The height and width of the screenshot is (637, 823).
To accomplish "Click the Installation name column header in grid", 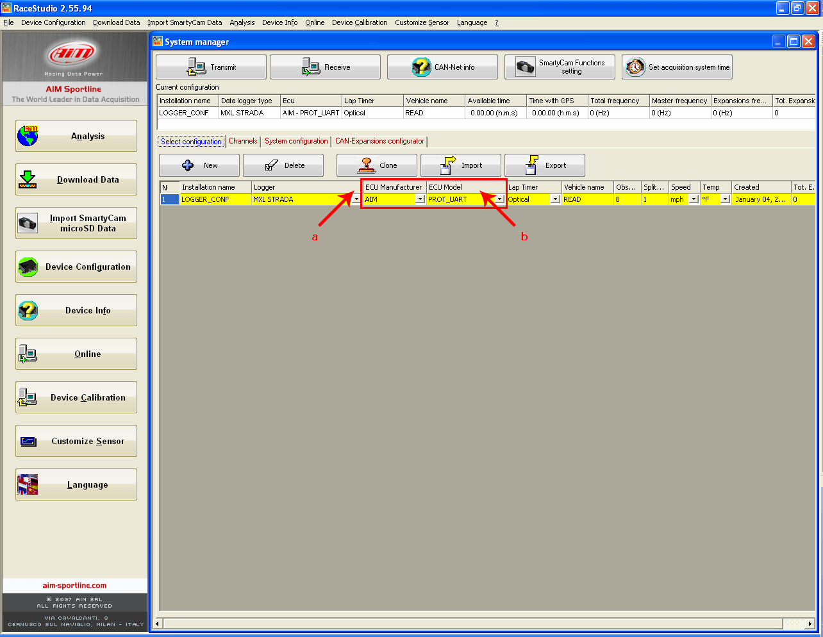I will tap(215, 187).
